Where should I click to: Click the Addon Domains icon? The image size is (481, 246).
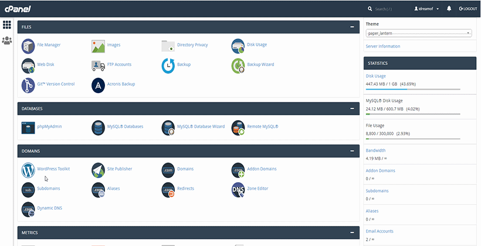pyautogui.click(x=238, y=170)
